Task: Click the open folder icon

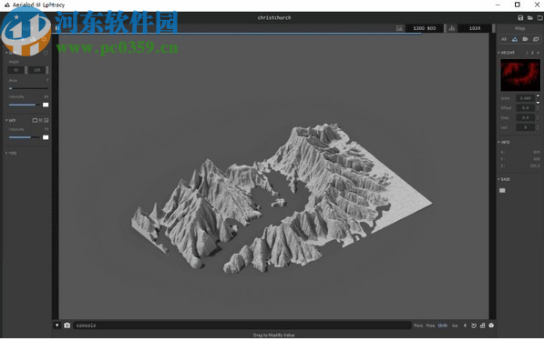Action: pyautogui.click(x=530, y=18)
